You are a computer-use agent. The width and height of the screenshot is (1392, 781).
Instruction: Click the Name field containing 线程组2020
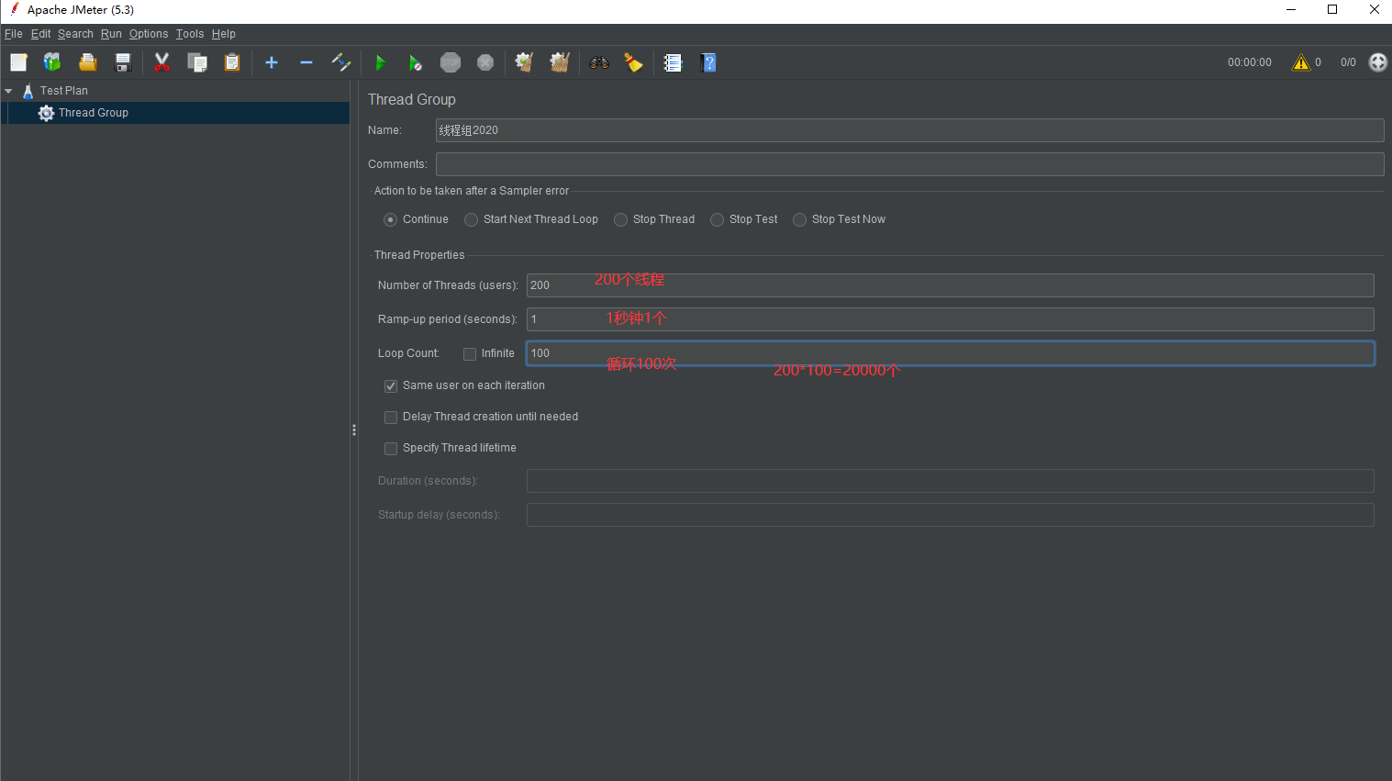click(909, 130)
